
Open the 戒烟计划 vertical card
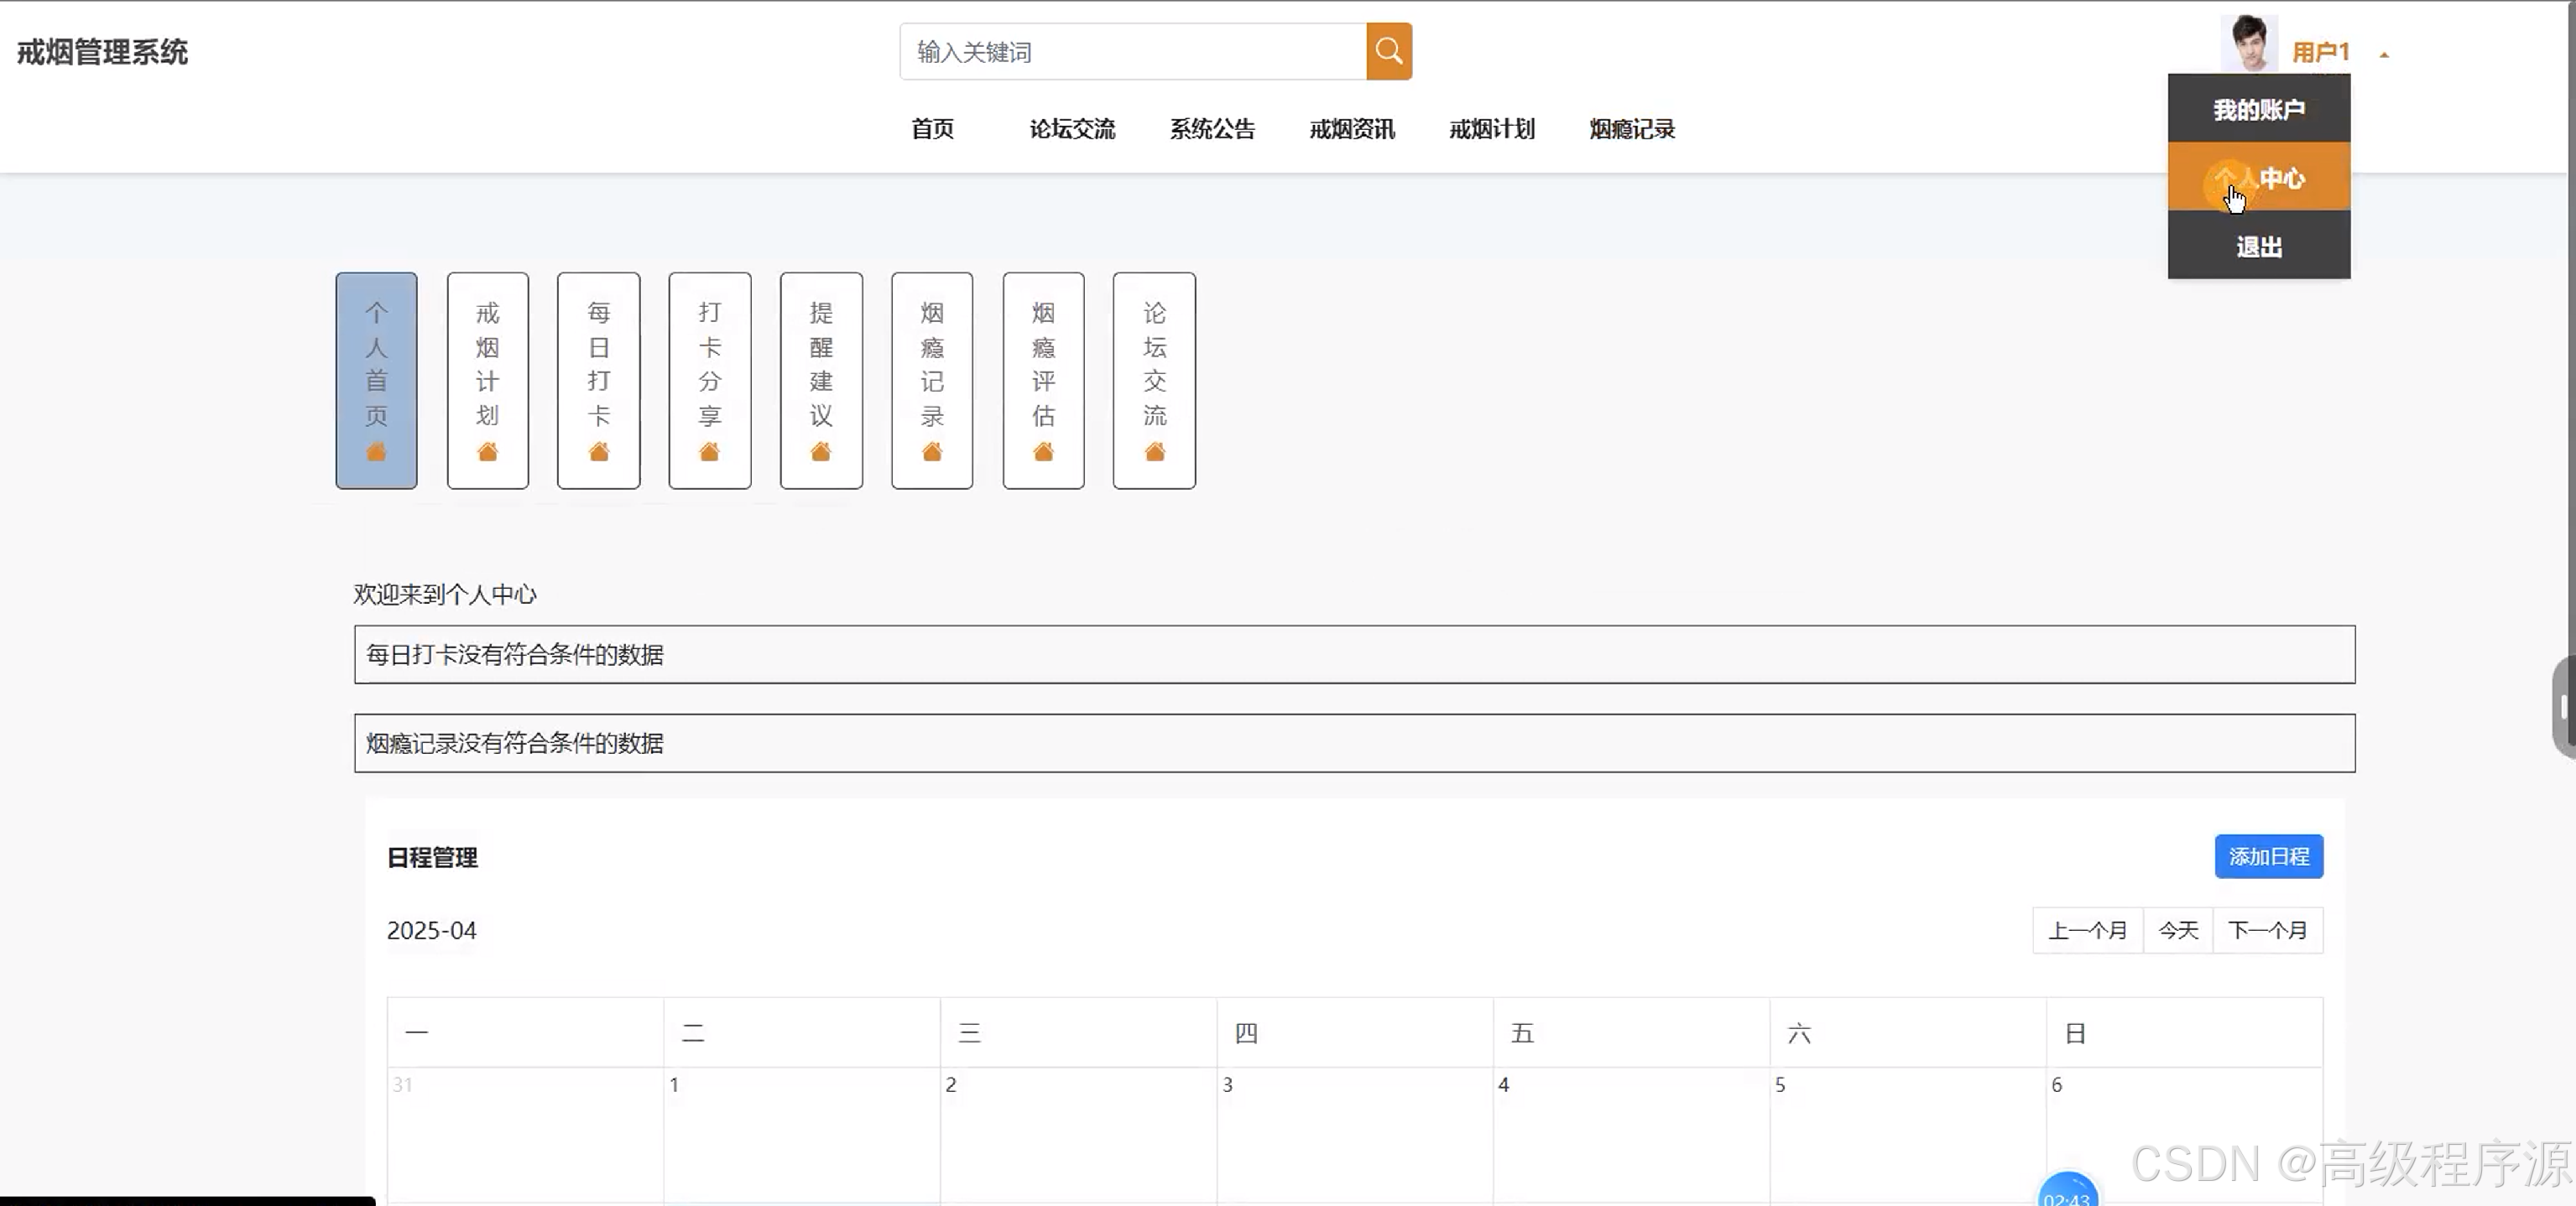click(487, 380)
